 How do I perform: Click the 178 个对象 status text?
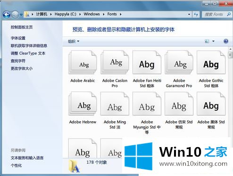97,162
